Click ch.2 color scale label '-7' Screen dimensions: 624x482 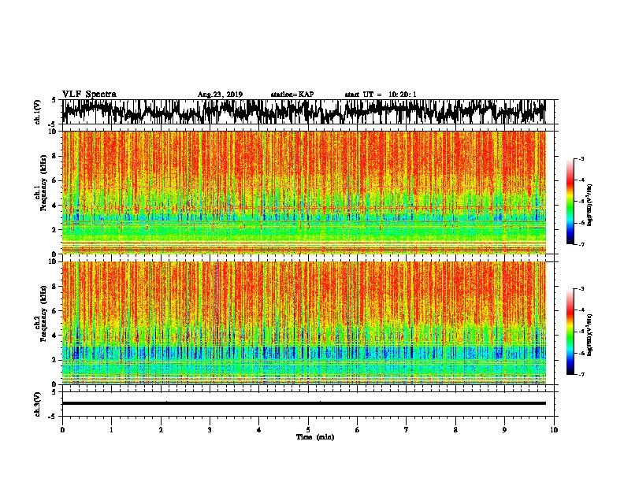click(x=581, y=375)
